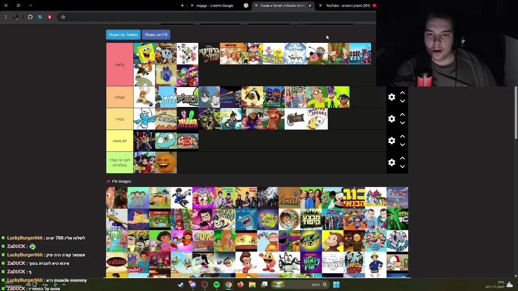The image size is (518, 291).
Task: Select the Tom and Jerry image
Action: [x=209, y=97]
